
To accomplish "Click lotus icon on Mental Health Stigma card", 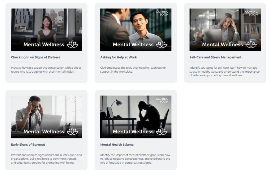I will pos(162,131).
